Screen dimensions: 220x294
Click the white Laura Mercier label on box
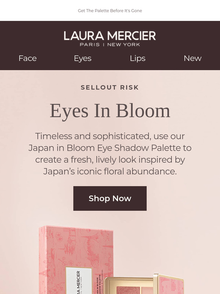[x=79, y=280]
